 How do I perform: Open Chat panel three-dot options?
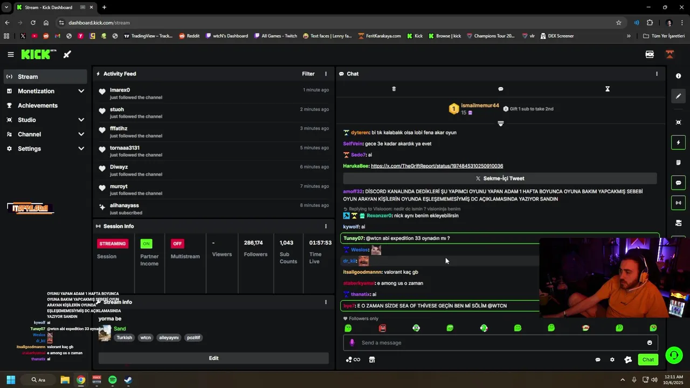coord(657,74)
